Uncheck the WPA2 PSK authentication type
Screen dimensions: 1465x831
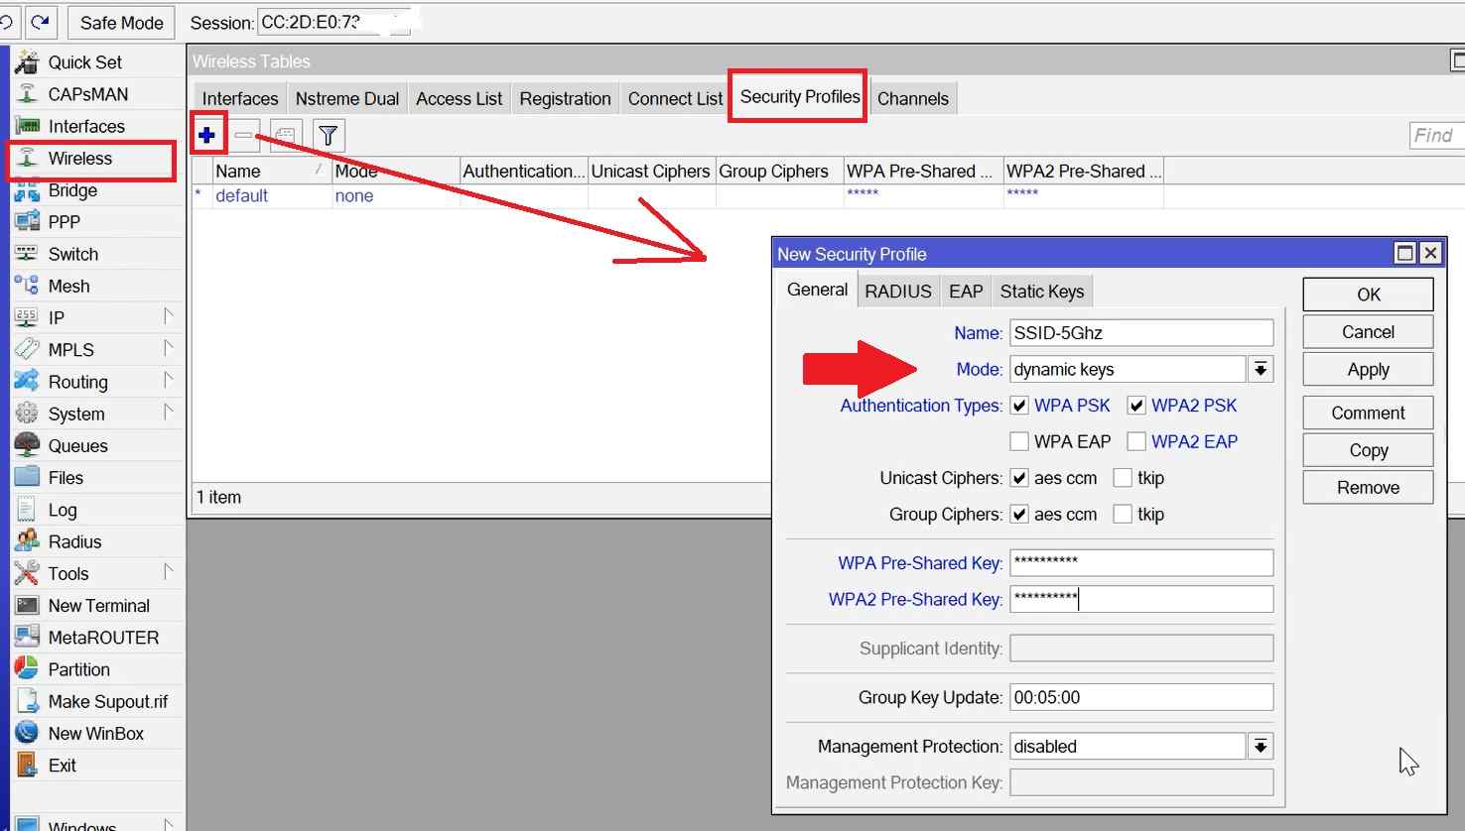point(1136,406)
